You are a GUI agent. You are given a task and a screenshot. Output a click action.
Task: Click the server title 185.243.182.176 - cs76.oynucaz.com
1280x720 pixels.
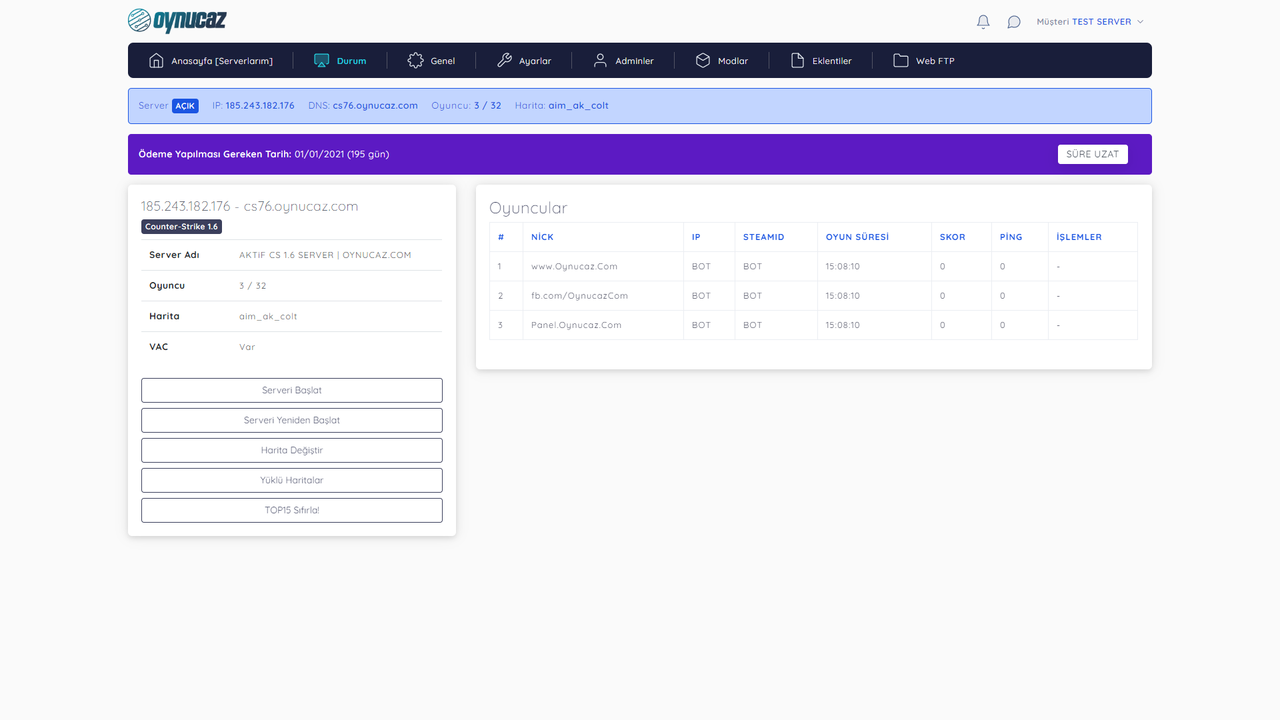coord(249,206)
